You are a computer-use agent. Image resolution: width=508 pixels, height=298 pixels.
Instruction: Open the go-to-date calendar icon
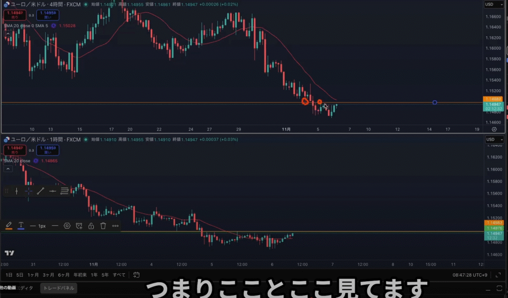point(136,275)
